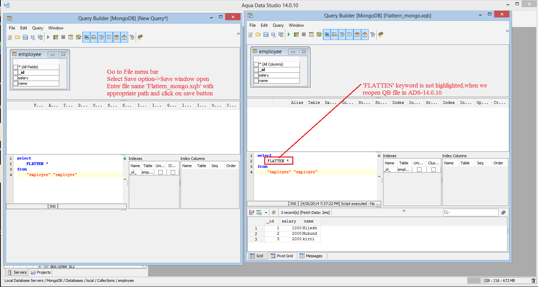Switch to Messages tab
This screenshot has height=287, width=538.
coord(311,256)
